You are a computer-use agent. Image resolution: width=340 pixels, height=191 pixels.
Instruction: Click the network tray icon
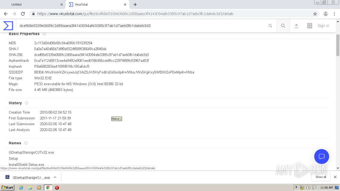302,188
